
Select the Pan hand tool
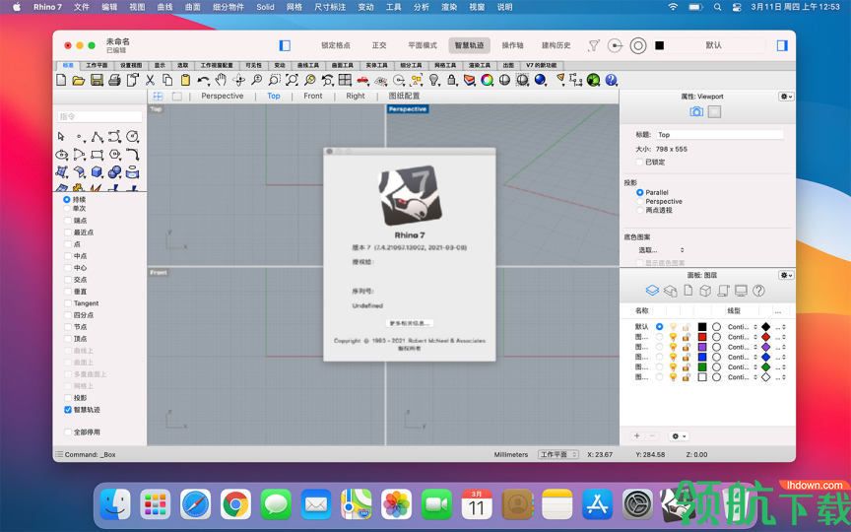(221, 81)
